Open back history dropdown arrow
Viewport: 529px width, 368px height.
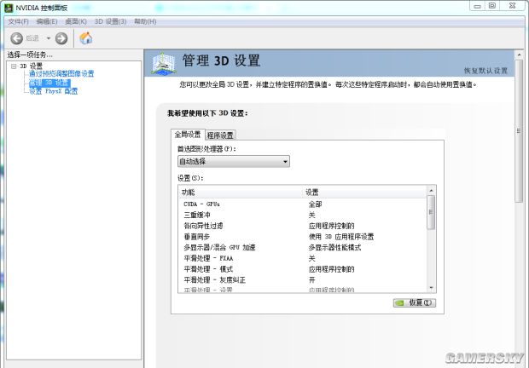point(49,38)
